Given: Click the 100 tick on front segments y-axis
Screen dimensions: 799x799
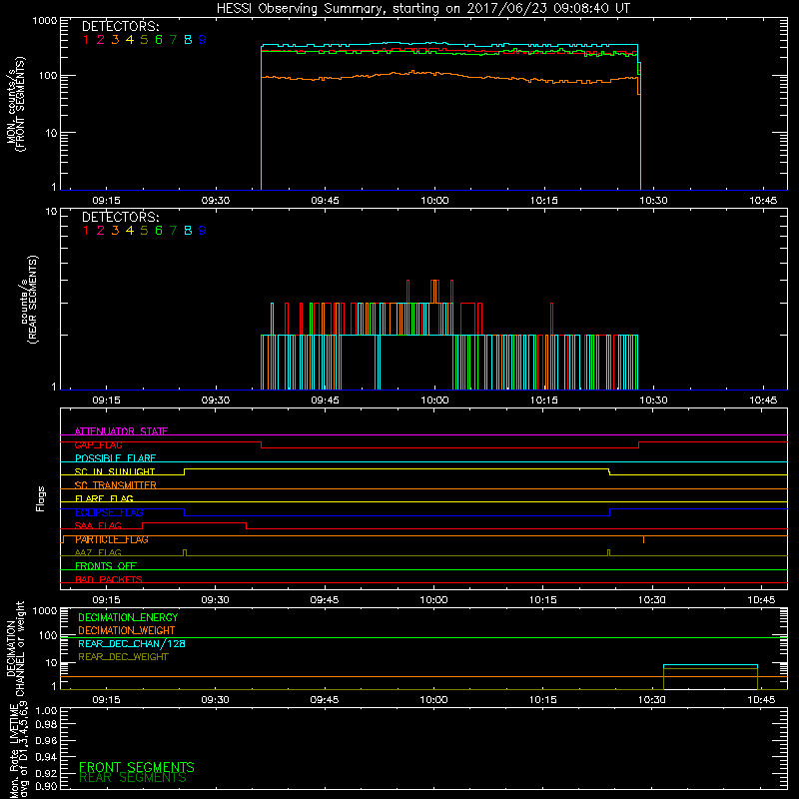Looking at the screenshot, I should [47, 76].
